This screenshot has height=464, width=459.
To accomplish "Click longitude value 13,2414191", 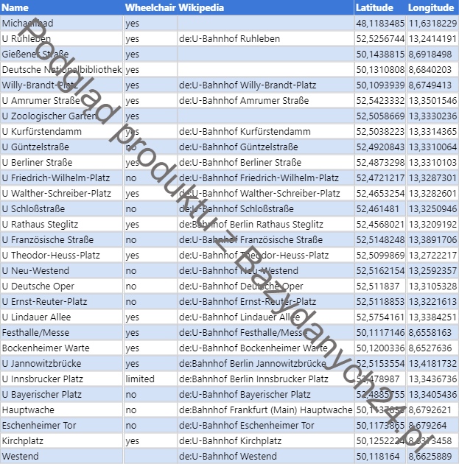I will tap(432, 39).
